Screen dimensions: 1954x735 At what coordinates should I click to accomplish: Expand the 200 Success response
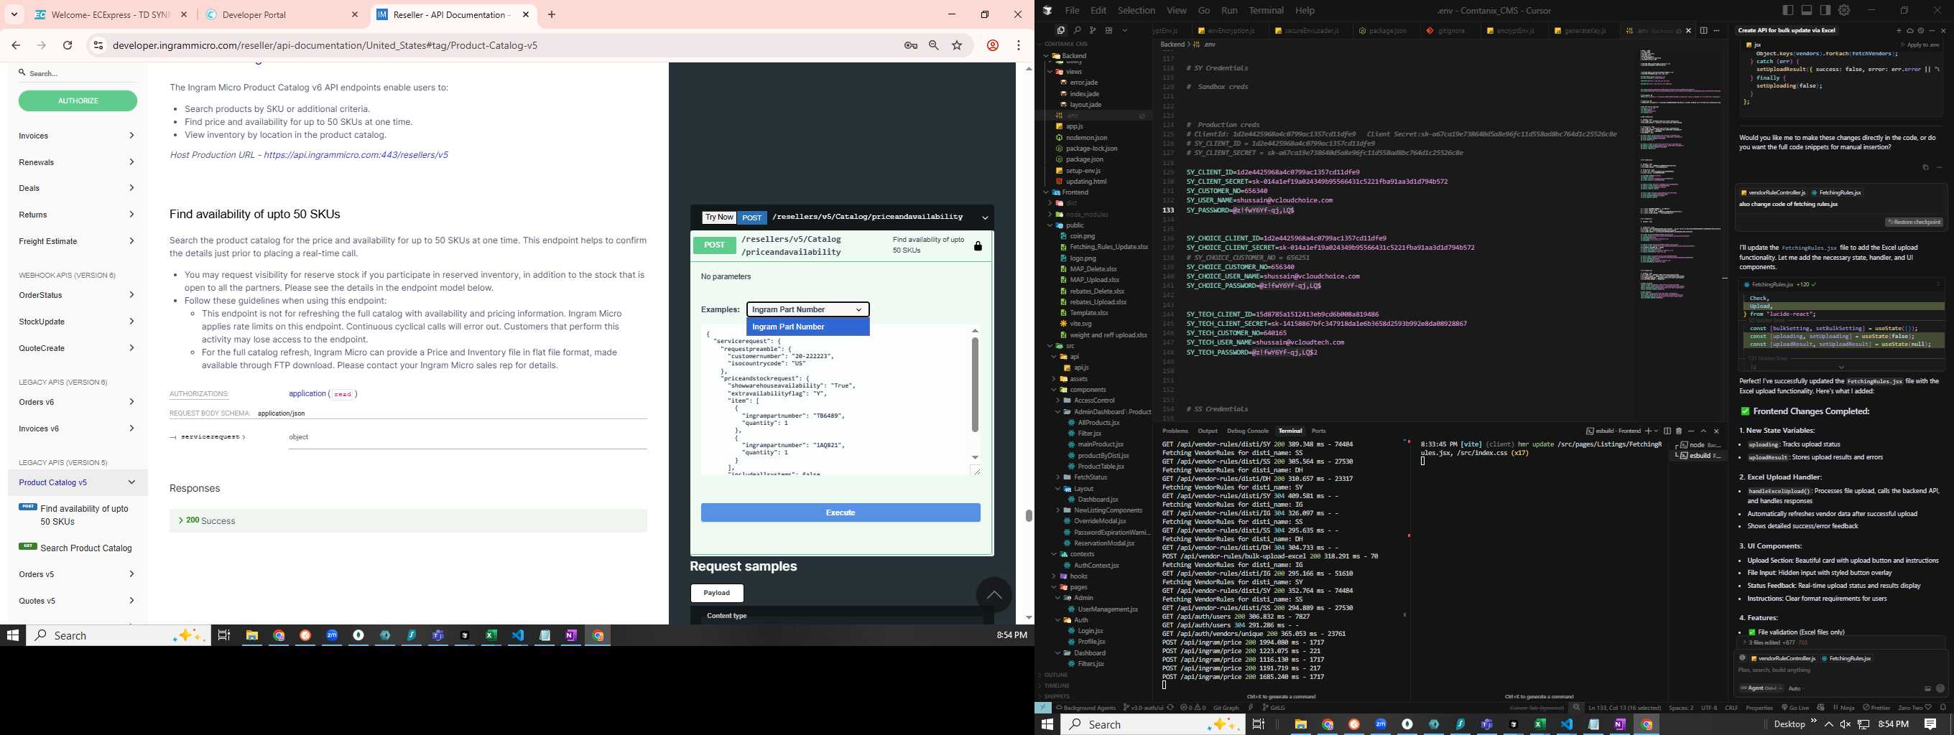408,520
